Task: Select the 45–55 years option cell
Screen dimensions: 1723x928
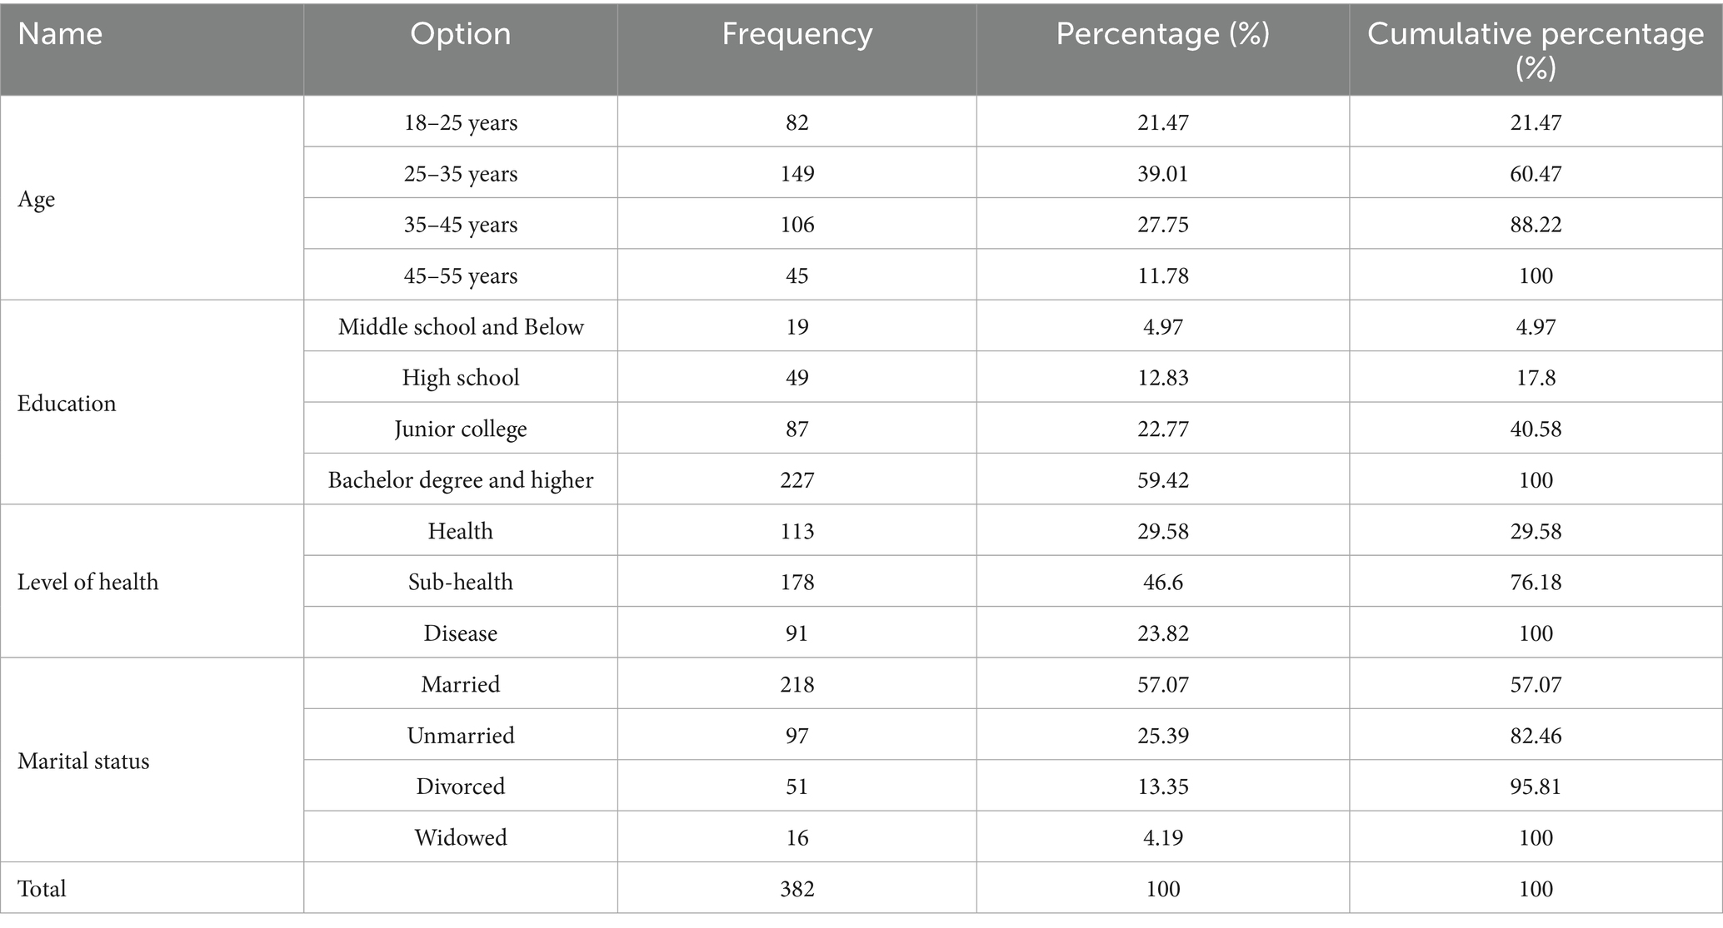Action: 460,276
